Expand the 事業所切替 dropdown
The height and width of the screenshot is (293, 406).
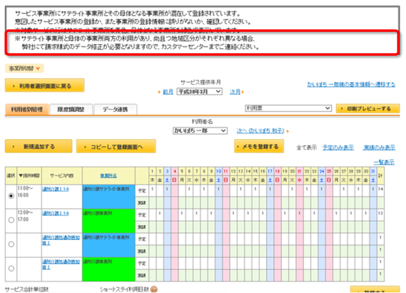click(25, 69)
